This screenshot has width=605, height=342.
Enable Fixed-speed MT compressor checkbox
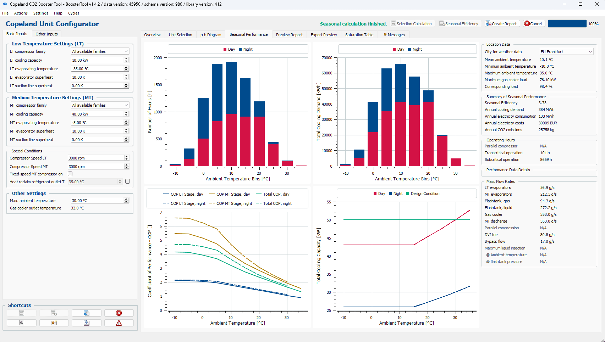[70, 174]
